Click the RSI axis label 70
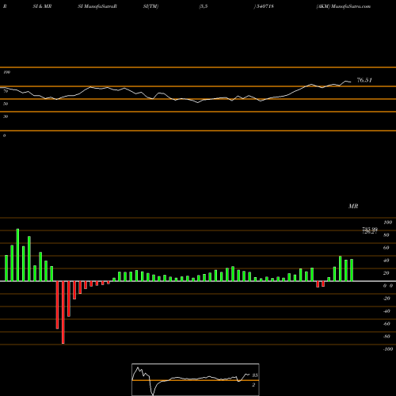 [6, 91]
